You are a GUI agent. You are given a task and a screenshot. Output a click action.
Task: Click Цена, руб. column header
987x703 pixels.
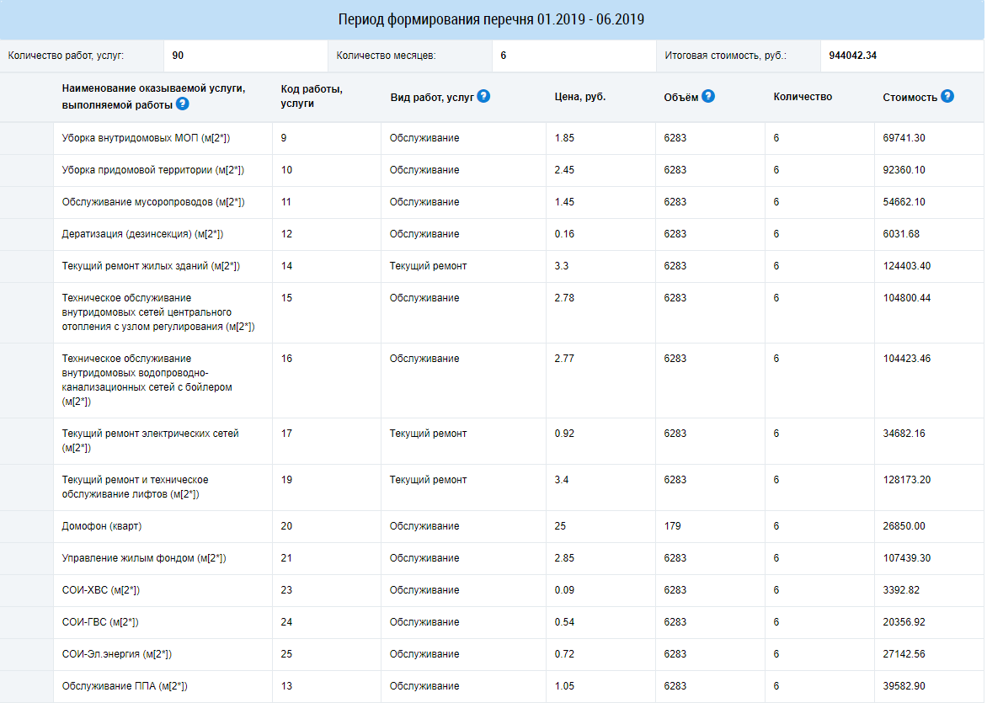point(579,96)
